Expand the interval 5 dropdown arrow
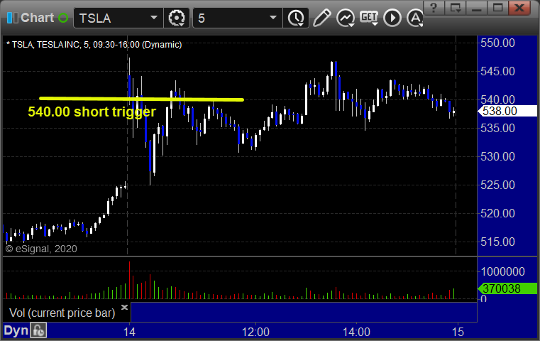Image resolution: width=540 pixels, height=341 pixels. (273, 18)
